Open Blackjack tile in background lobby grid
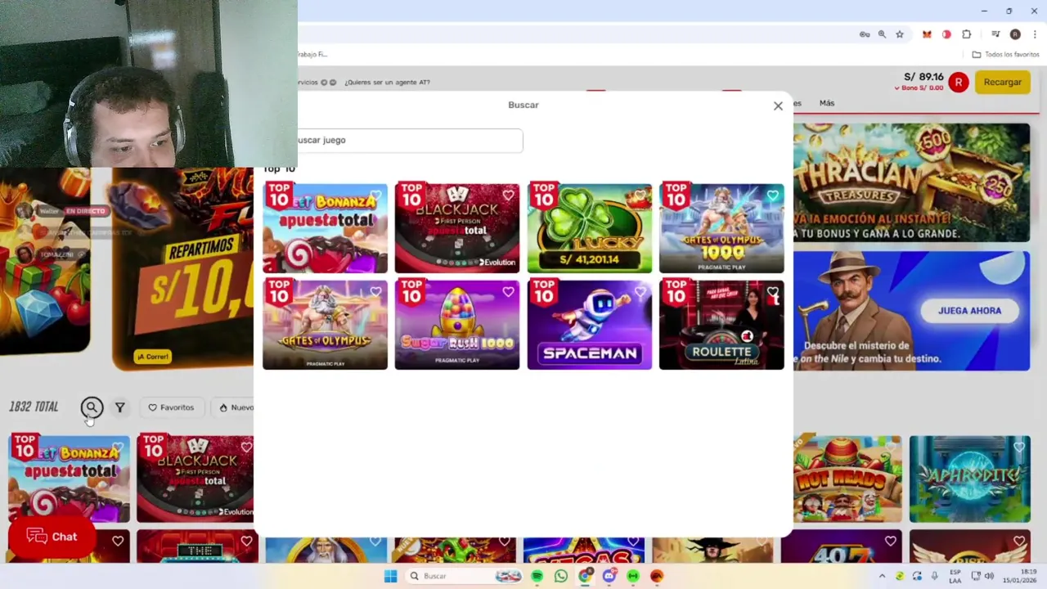The width and height of the screenshot is (1047, 589). pos(195,479)
